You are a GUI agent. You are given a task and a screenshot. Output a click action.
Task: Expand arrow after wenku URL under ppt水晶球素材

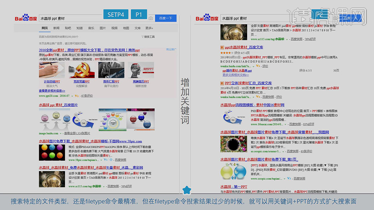point(253,66)
